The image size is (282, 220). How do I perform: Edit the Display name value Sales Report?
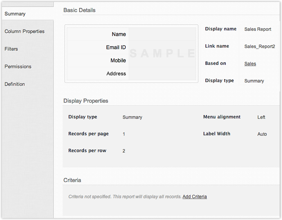257,29
